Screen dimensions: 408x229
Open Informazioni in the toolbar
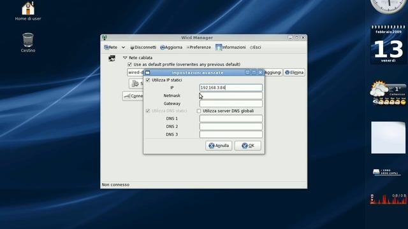(x=231, y=47)
